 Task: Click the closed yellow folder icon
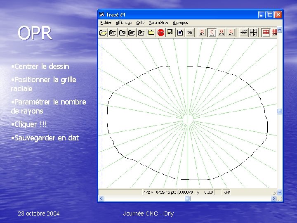point(151,33)
